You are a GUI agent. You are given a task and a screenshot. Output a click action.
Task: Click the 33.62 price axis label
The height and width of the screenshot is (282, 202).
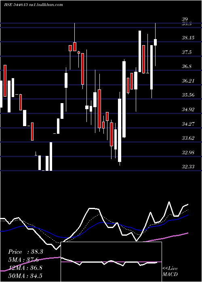coord(188,138)
